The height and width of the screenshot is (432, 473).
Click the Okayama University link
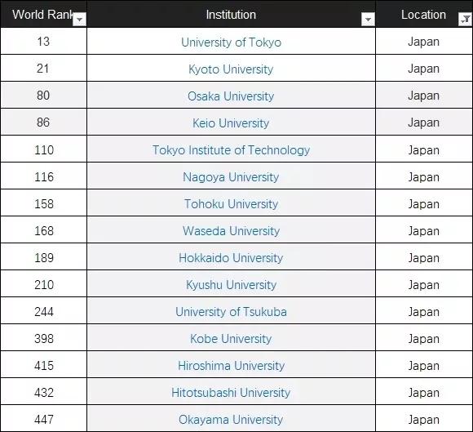231,419
